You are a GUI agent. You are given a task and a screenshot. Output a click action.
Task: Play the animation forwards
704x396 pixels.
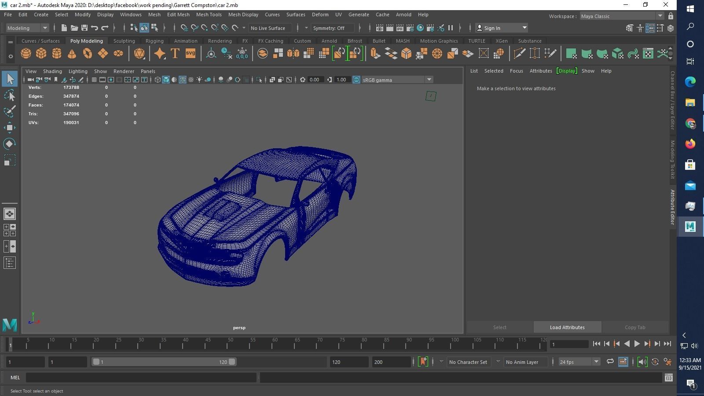(x=637, y=344)
